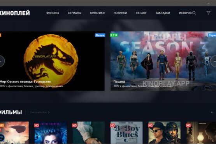This screenshot has width=216, height=144.
Task: Minimize the application window
Action: (209, 3)
